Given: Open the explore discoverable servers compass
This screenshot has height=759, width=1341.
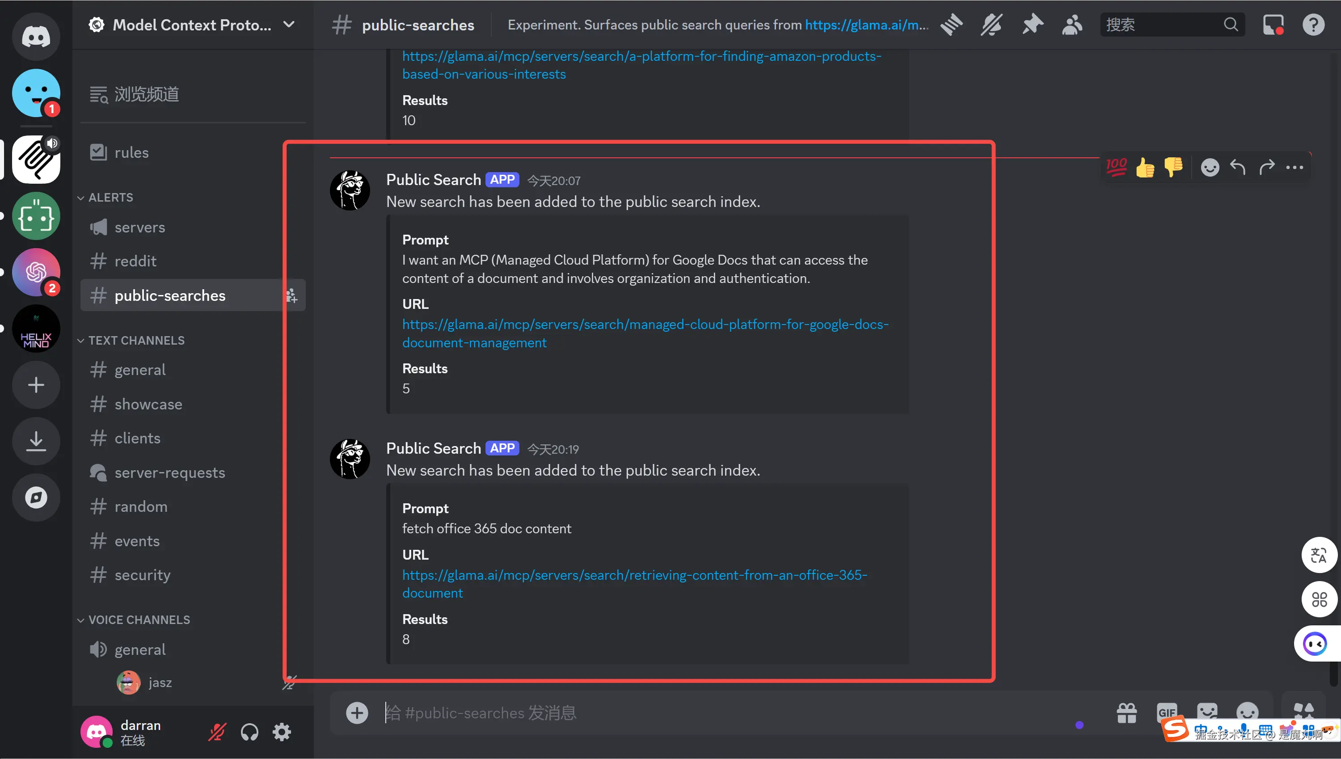Looking at the screenshot, I should [x=36, y=498].
